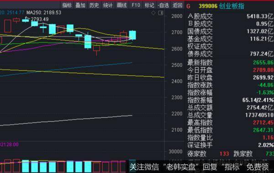Open the 指标 indicator menu
Image resolution: width=274 pixels, height=173 pixels.
point(67,5)
